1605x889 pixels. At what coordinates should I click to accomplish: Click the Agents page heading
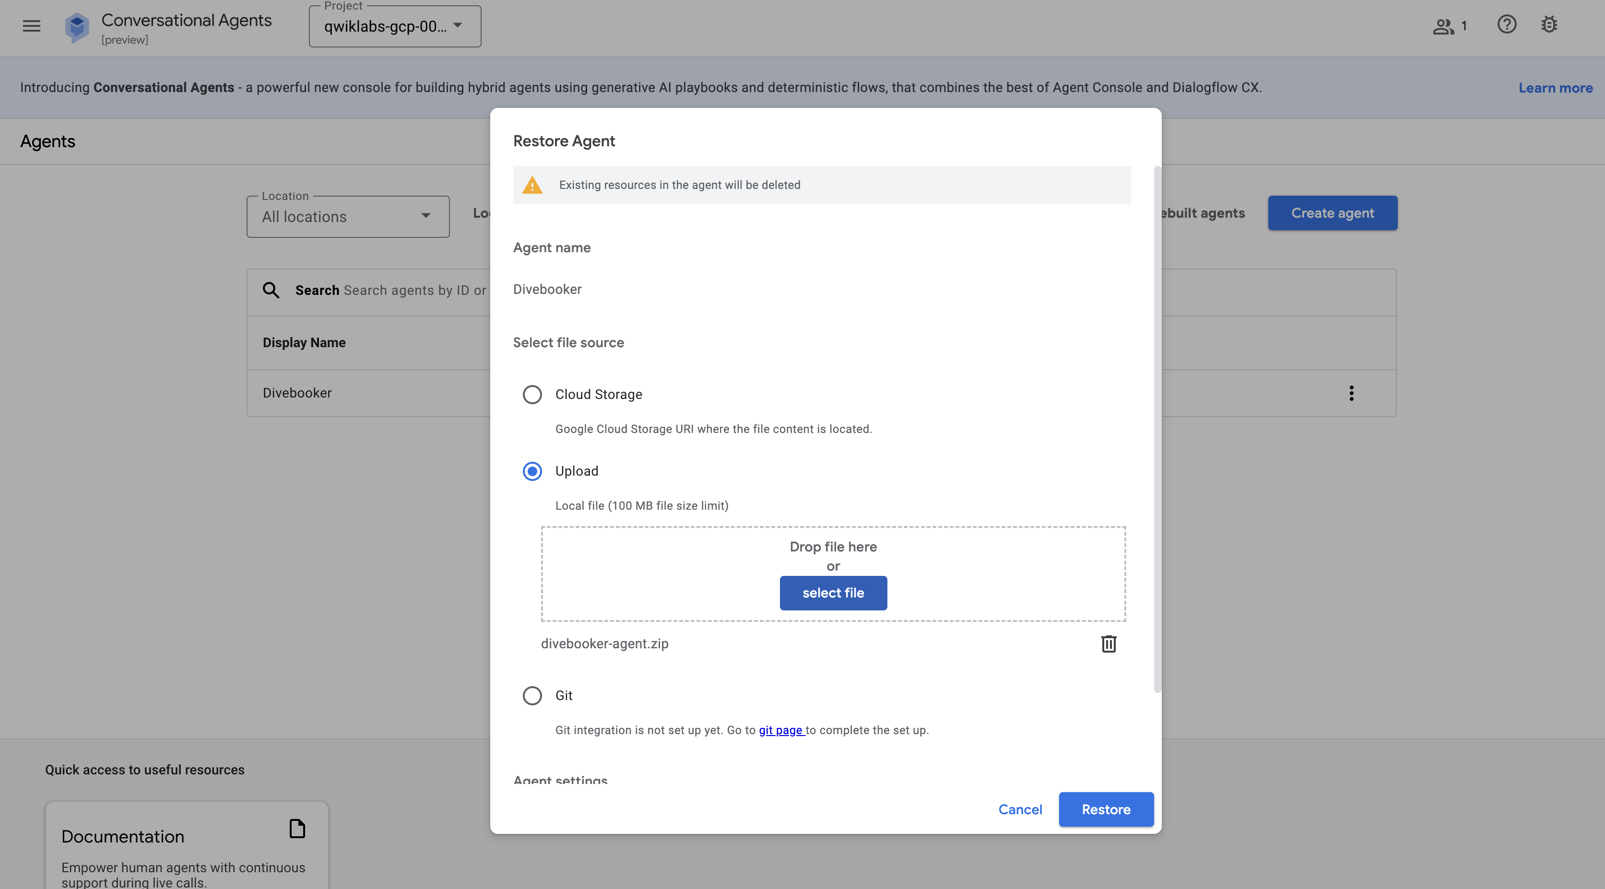coord(47,141)
